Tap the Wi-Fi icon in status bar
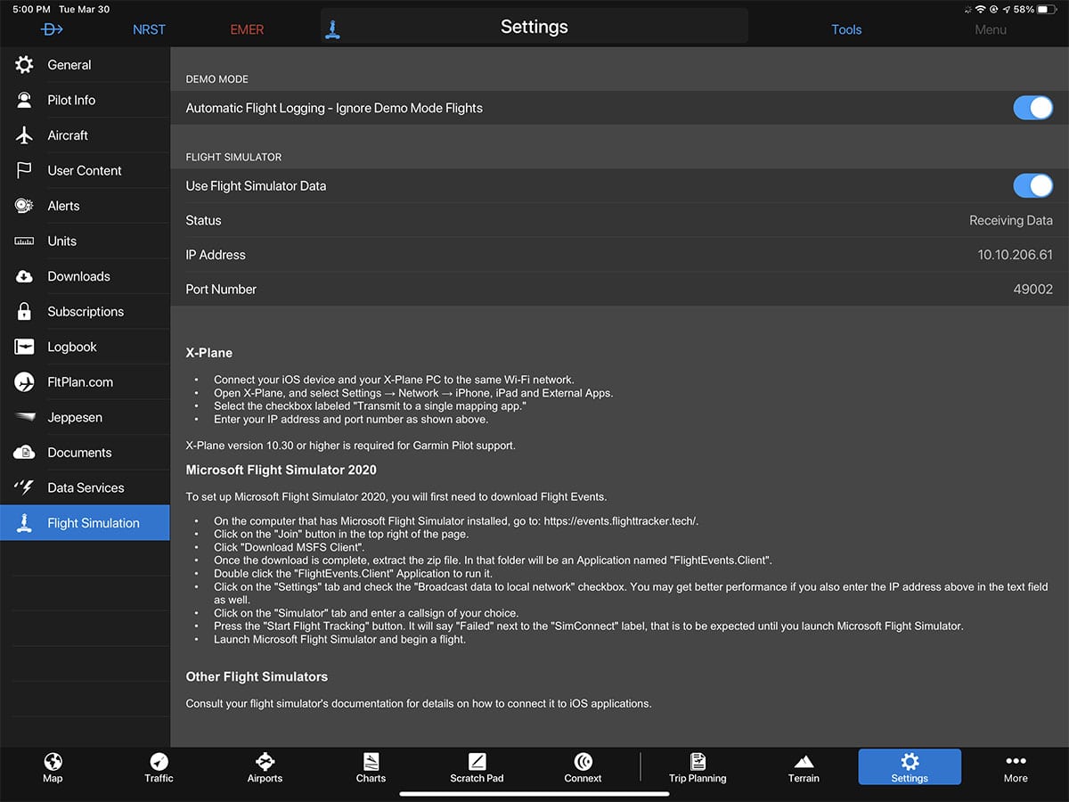The image size is (1069, 802). coord(981,9)
